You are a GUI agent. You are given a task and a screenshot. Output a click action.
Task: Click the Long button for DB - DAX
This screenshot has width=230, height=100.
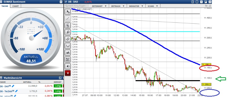click(58, 86)
